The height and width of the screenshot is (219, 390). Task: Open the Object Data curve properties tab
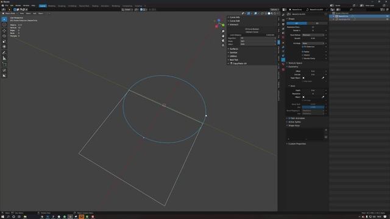(283, 60)
